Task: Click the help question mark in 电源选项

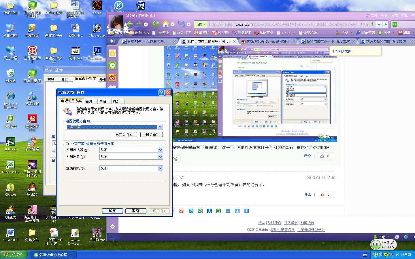Action: pos(161,92)
